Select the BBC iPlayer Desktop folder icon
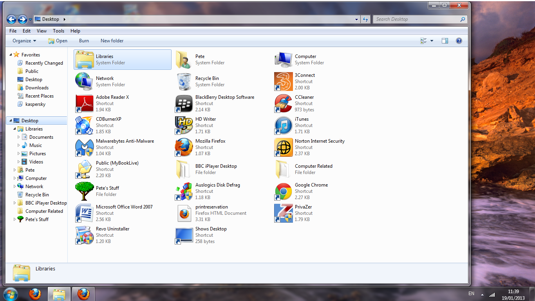Screen dimensions: 535x301 click(184, 169)
